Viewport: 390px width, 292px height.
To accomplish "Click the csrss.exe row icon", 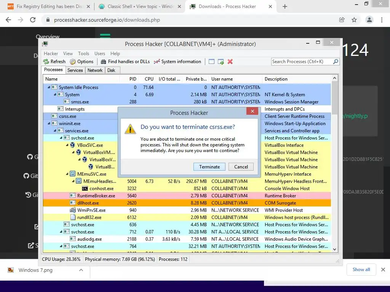I will tap(54, 116).
